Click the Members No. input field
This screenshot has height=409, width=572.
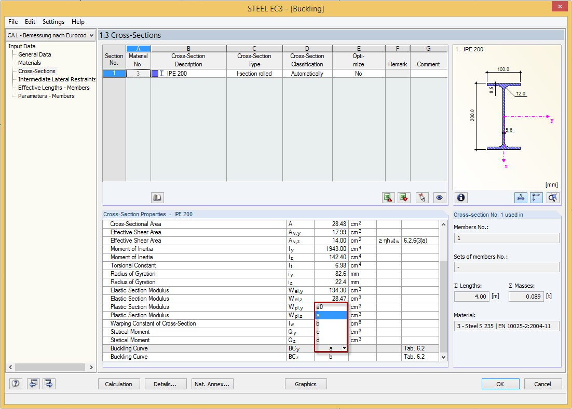coord(506,238)
